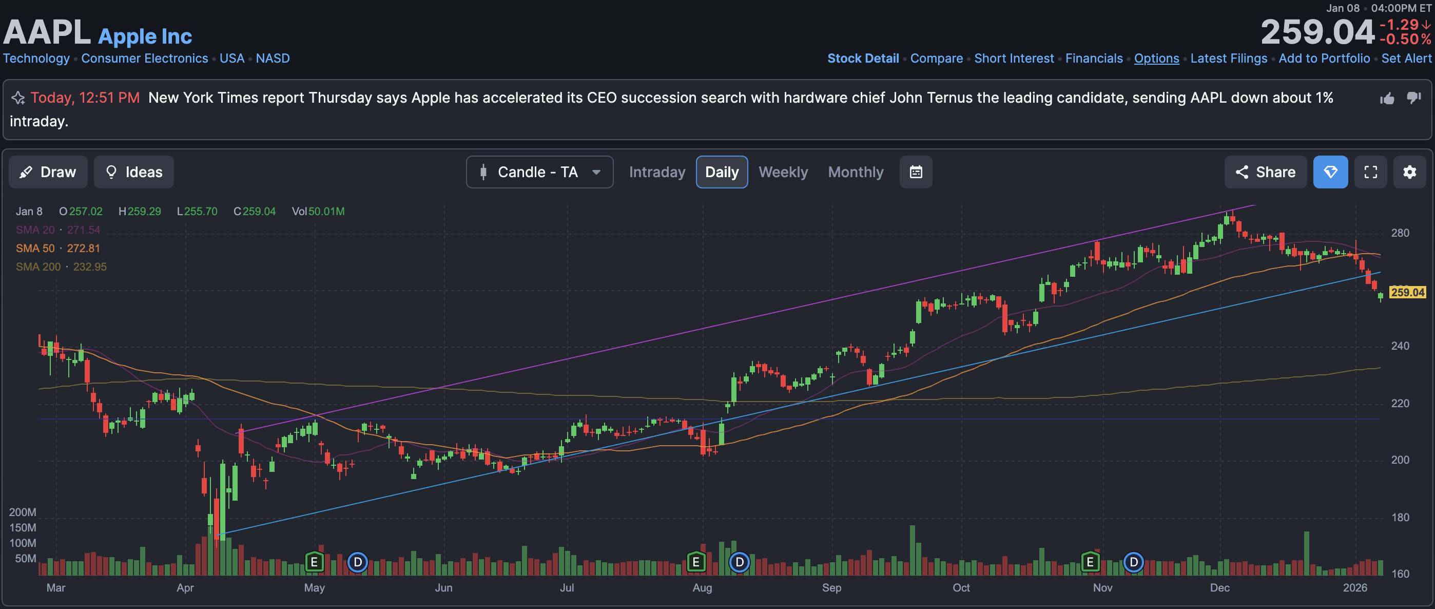Enter fullscreen chart mode
Screen dimensions: 1435x609
[1370, 172]
